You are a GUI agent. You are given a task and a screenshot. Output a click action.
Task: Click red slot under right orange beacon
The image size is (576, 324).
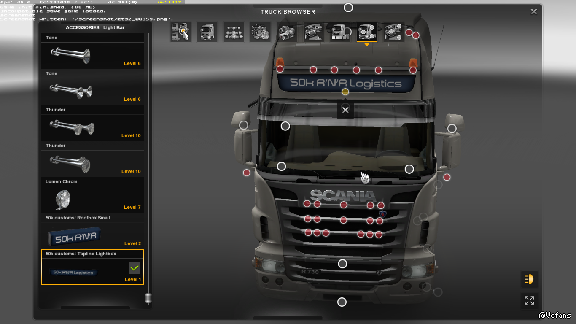pos(413,70)
